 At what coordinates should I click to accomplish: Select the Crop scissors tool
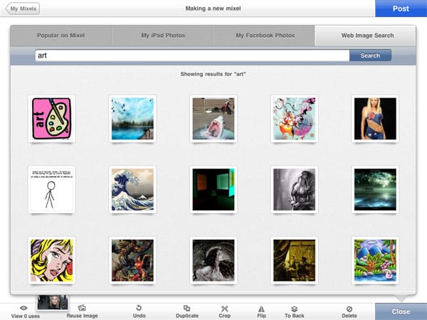[x=224, y=308]
